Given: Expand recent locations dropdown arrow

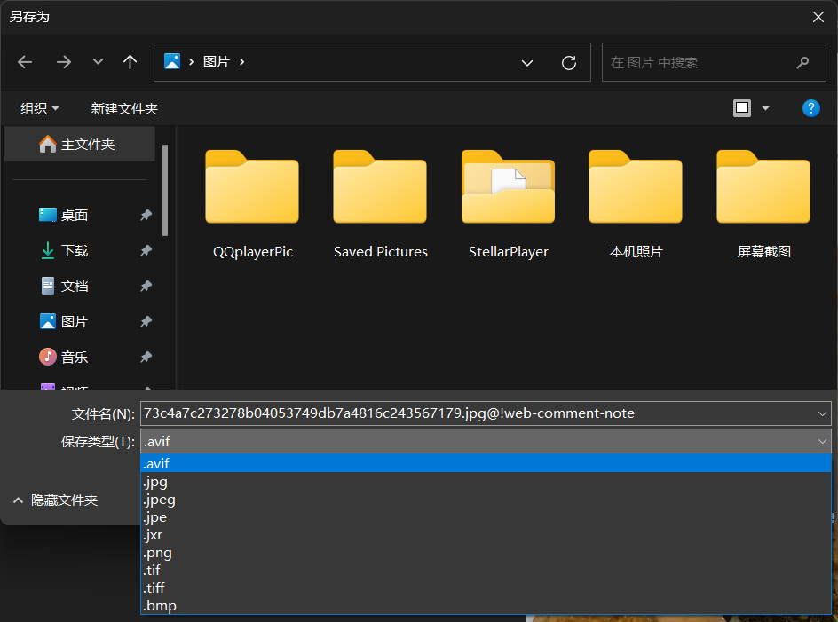Looking at the screenshot, I should tap(98, 62).
